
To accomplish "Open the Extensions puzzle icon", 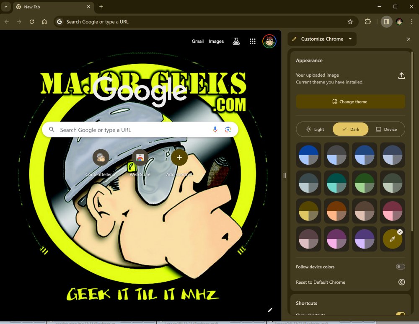I will pyautogui.click(x=368, y=22).
